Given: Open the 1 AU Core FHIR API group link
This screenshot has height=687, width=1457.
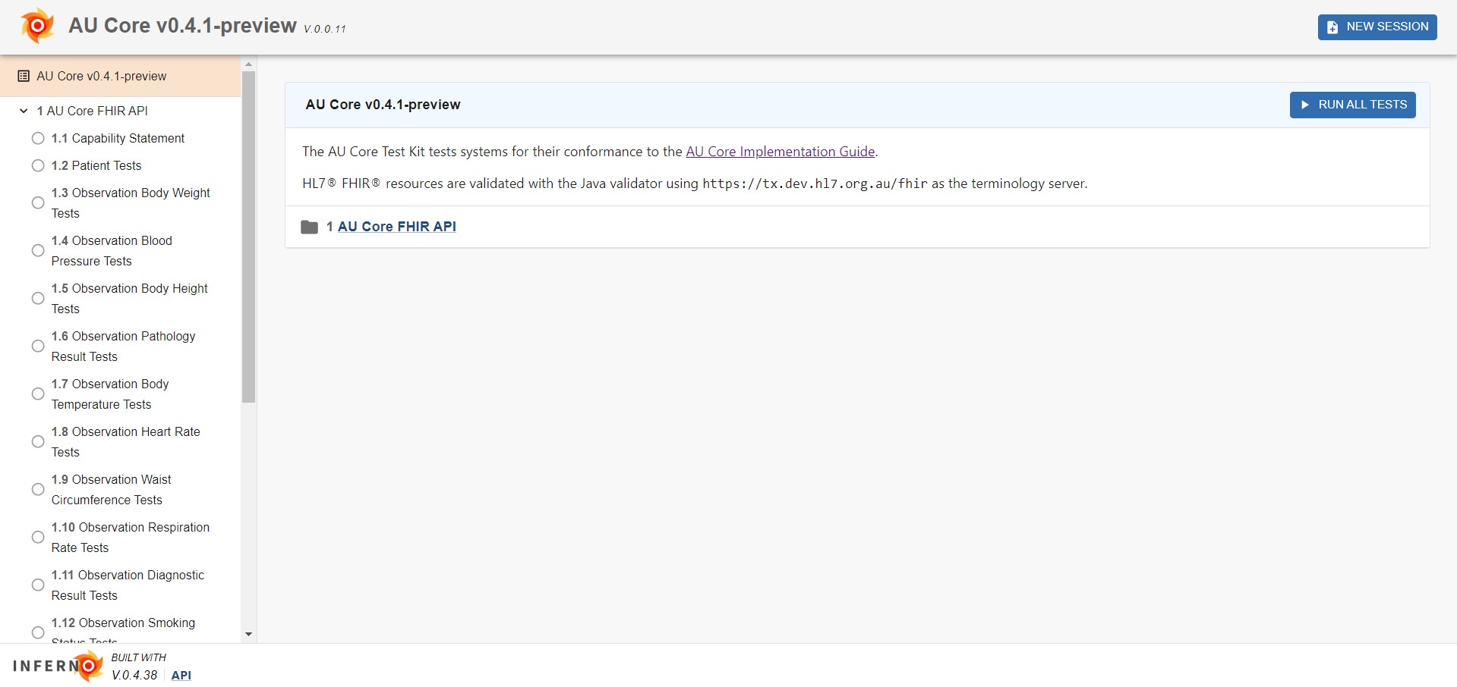Looking at the screenshot, I should (x=396, y=227).
